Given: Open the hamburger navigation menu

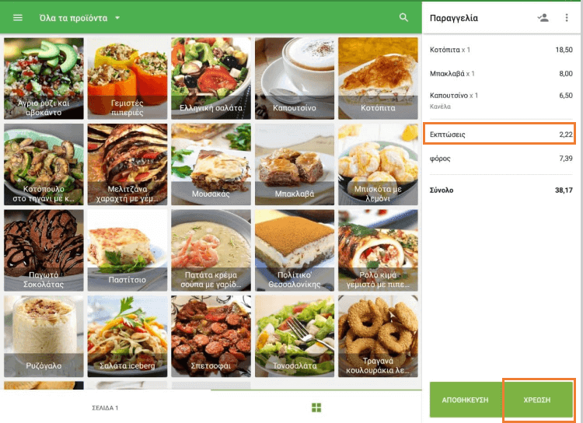Looking at the screenshot, I should [17, 18].
